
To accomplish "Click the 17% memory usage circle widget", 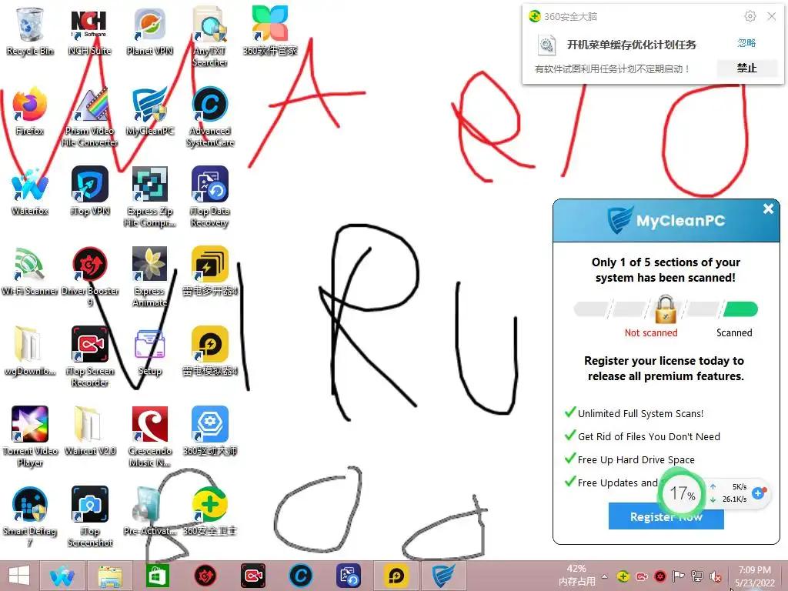I will tap(682, 493).
